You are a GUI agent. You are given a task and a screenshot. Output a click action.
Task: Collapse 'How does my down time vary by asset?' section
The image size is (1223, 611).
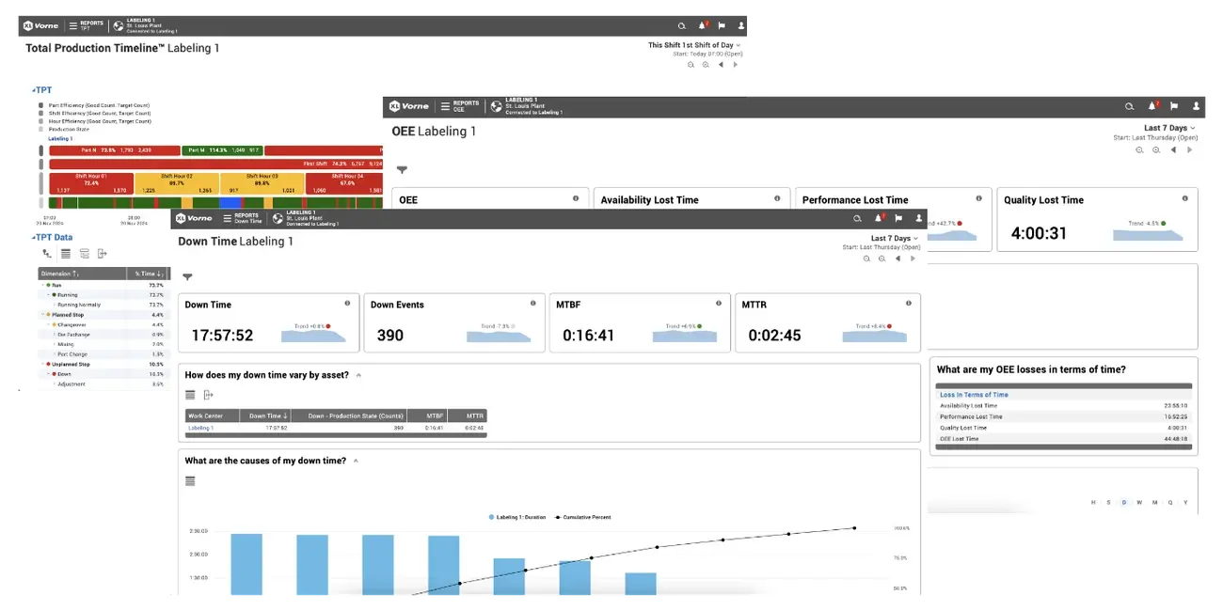tap(357, 375)
